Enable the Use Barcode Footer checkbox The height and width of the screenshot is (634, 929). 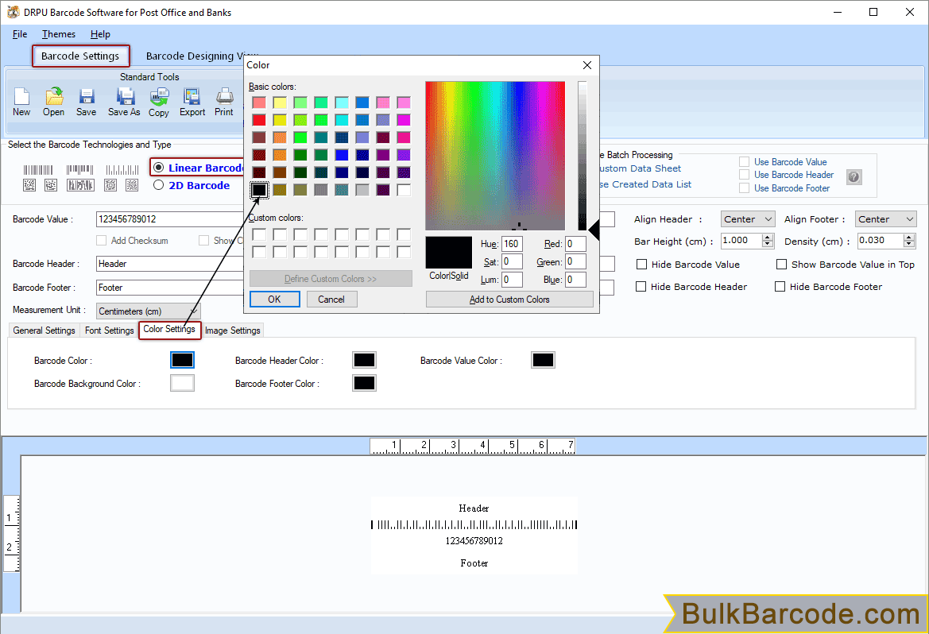(744, 187)
